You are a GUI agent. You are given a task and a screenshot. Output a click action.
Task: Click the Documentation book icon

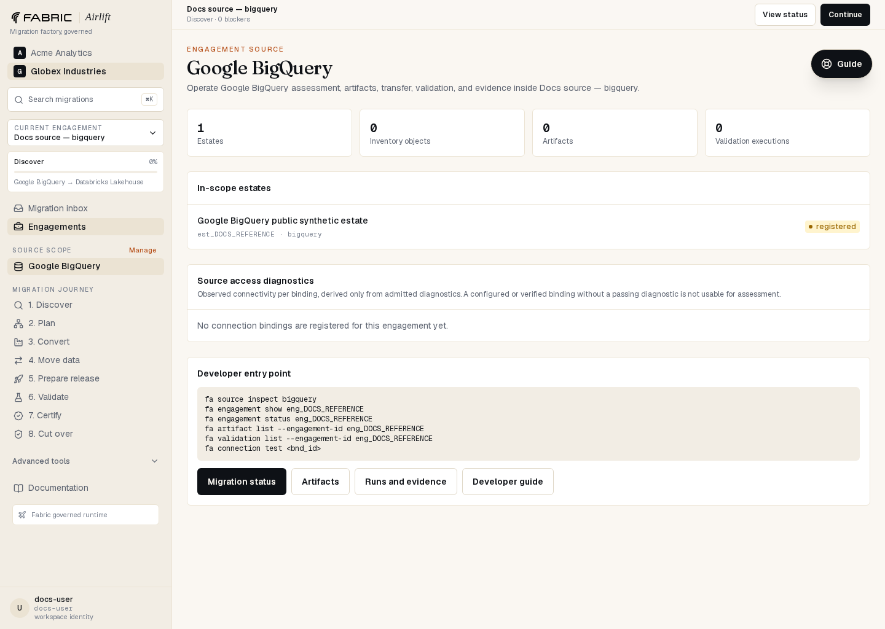pyautogui.click(x=18, y=488)
